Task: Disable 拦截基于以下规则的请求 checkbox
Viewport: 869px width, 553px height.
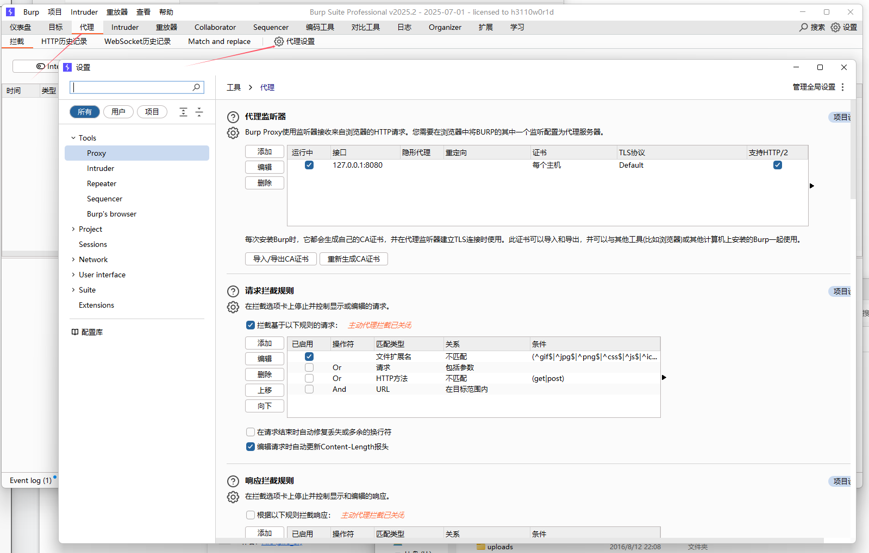Action: 251,325
